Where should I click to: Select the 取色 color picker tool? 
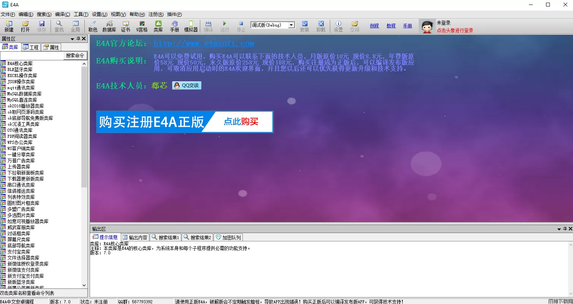pos(93,26)
